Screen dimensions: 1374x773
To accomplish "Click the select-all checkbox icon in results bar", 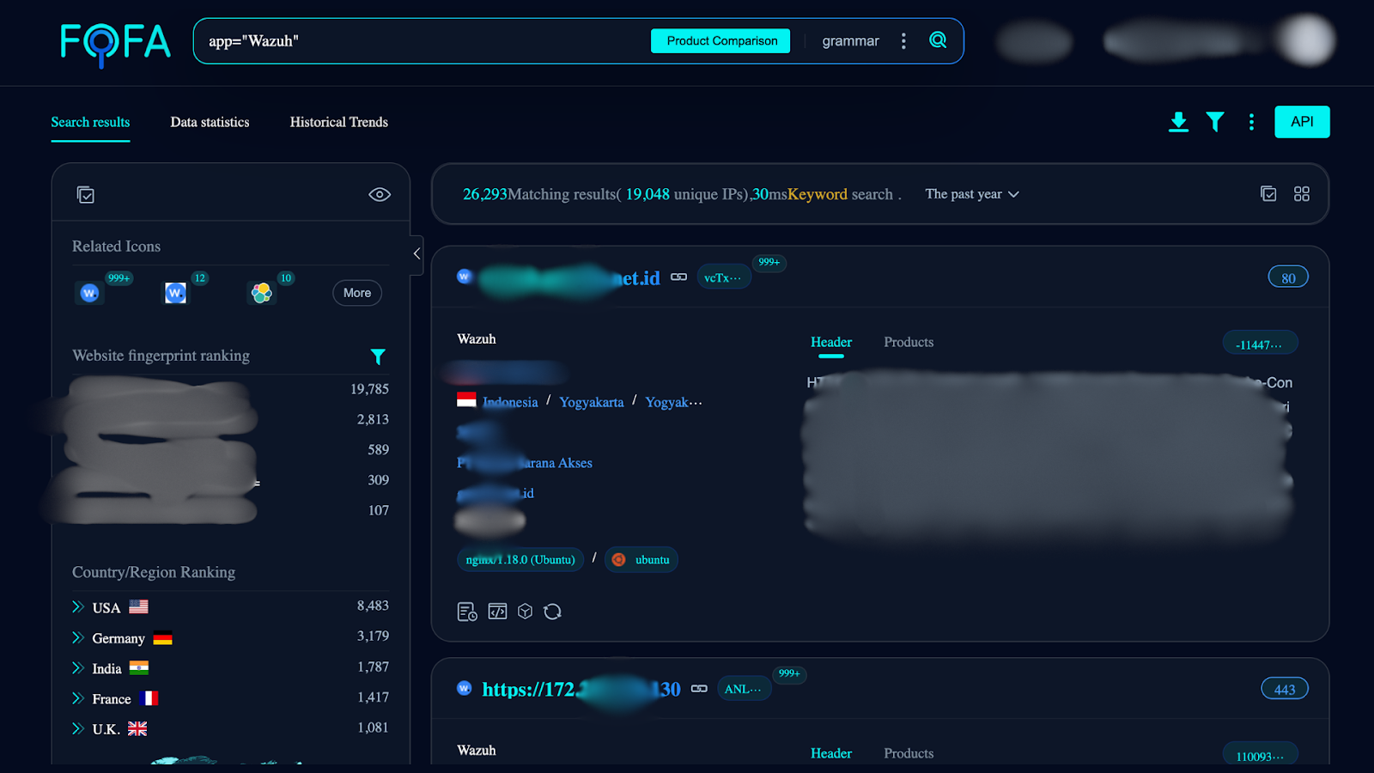I will coord(1268,194).
